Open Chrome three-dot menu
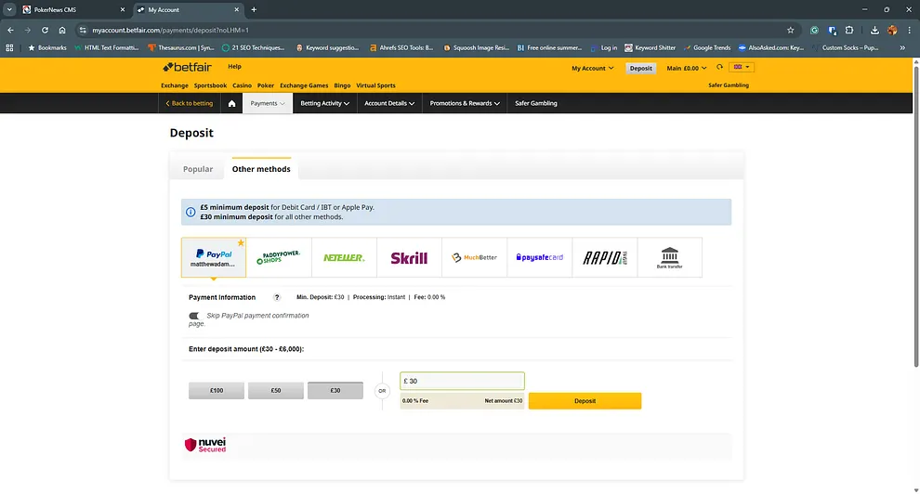 pyautogui.click(x=910, y=30)
